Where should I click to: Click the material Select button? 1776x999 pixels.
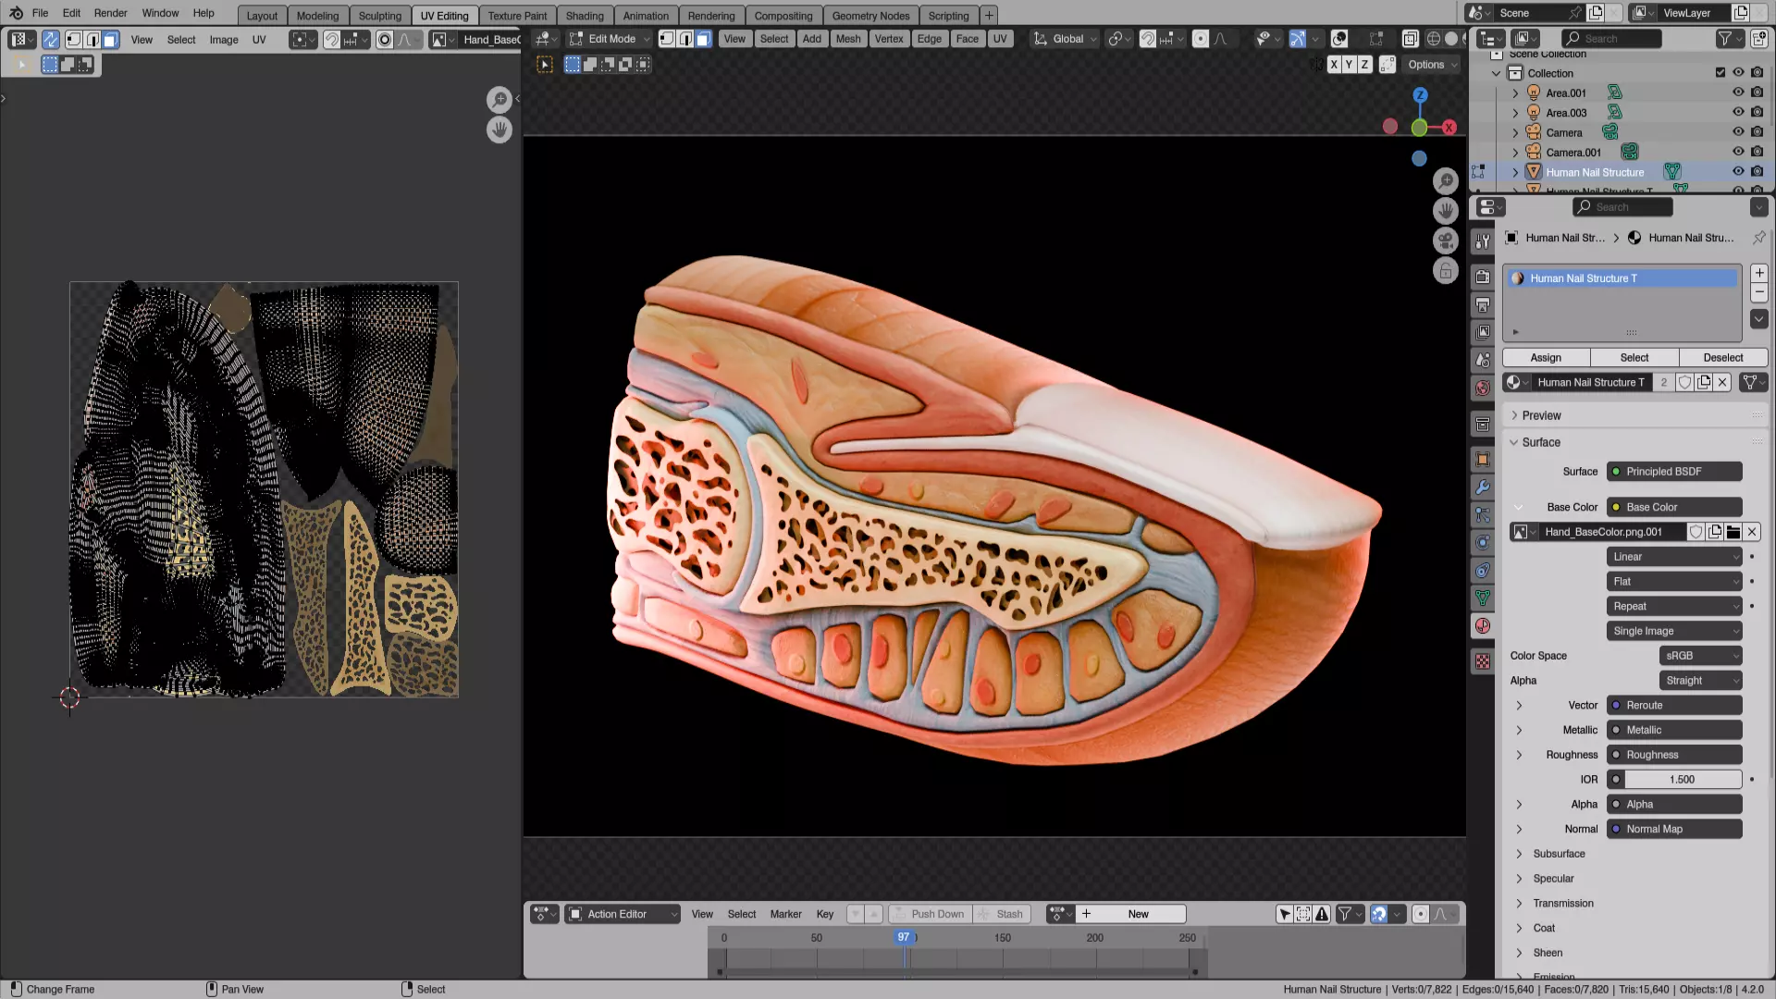pyautogui.click(x=1634, y=358)
